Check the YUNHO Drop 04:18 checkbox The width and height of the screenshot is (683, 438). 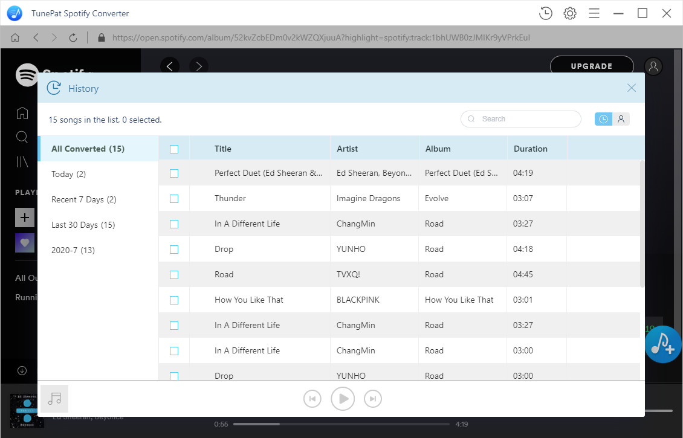point(174,250)
